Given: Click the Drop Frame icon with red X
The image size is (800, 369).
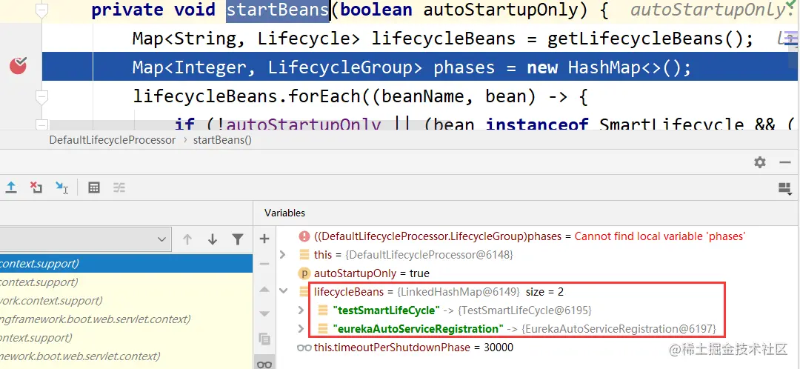Looking at the screenshot, I should 36,187.
